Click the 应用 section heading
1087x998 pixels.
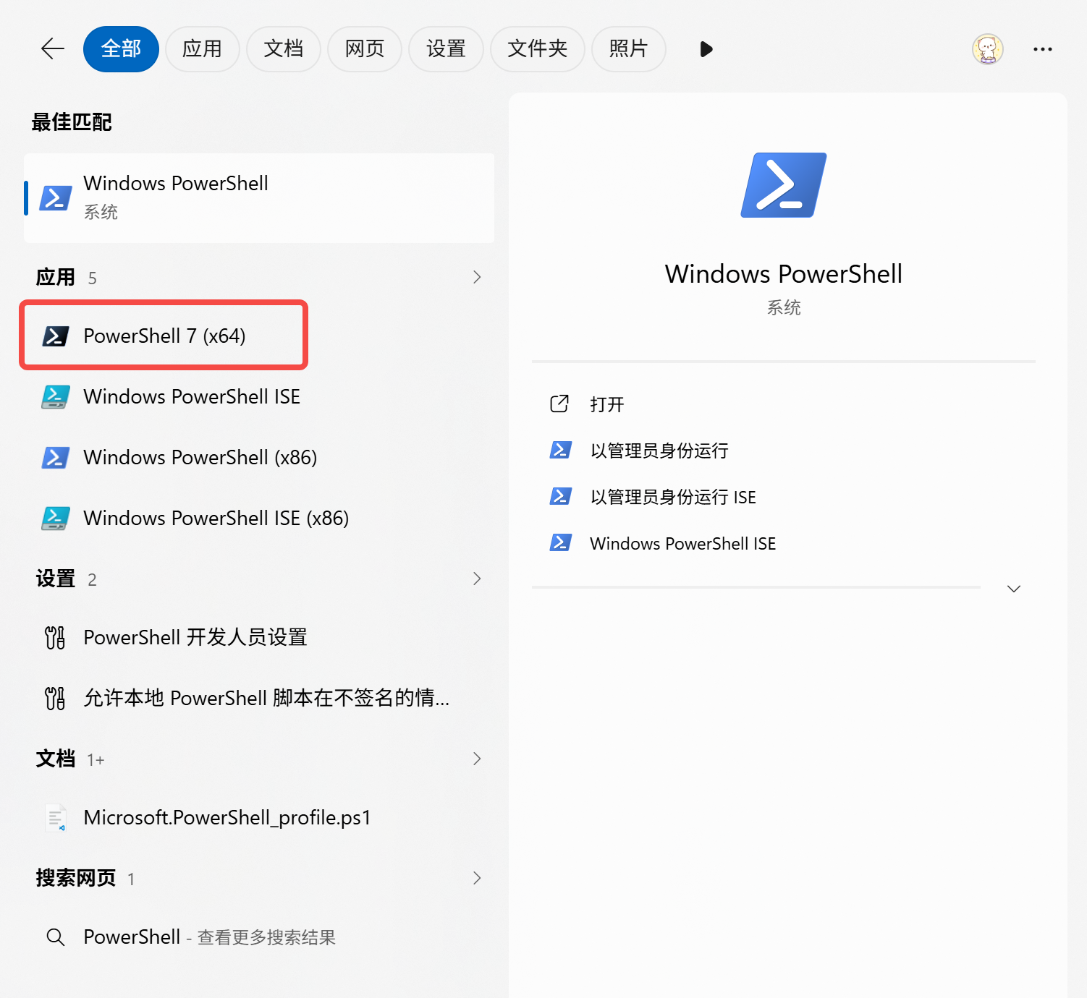click(x=56, y=277)
